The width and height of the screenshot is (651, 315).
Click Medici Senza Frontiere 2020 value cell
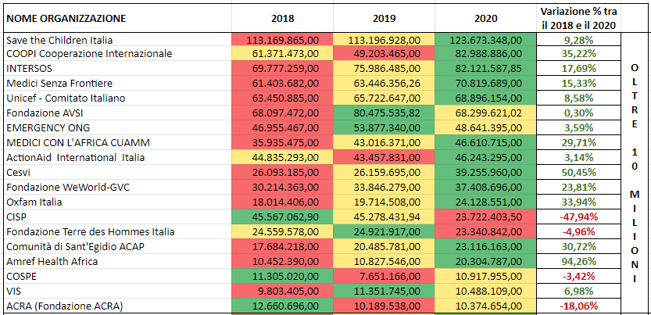coord(485,84)
